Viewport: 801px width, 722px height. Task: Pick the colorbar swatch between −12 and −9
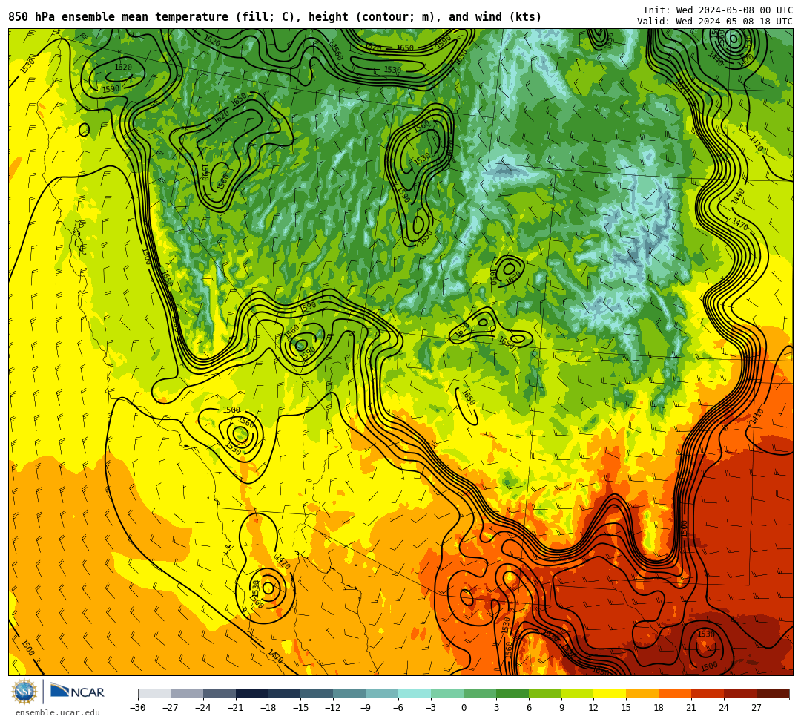(350, 693)
